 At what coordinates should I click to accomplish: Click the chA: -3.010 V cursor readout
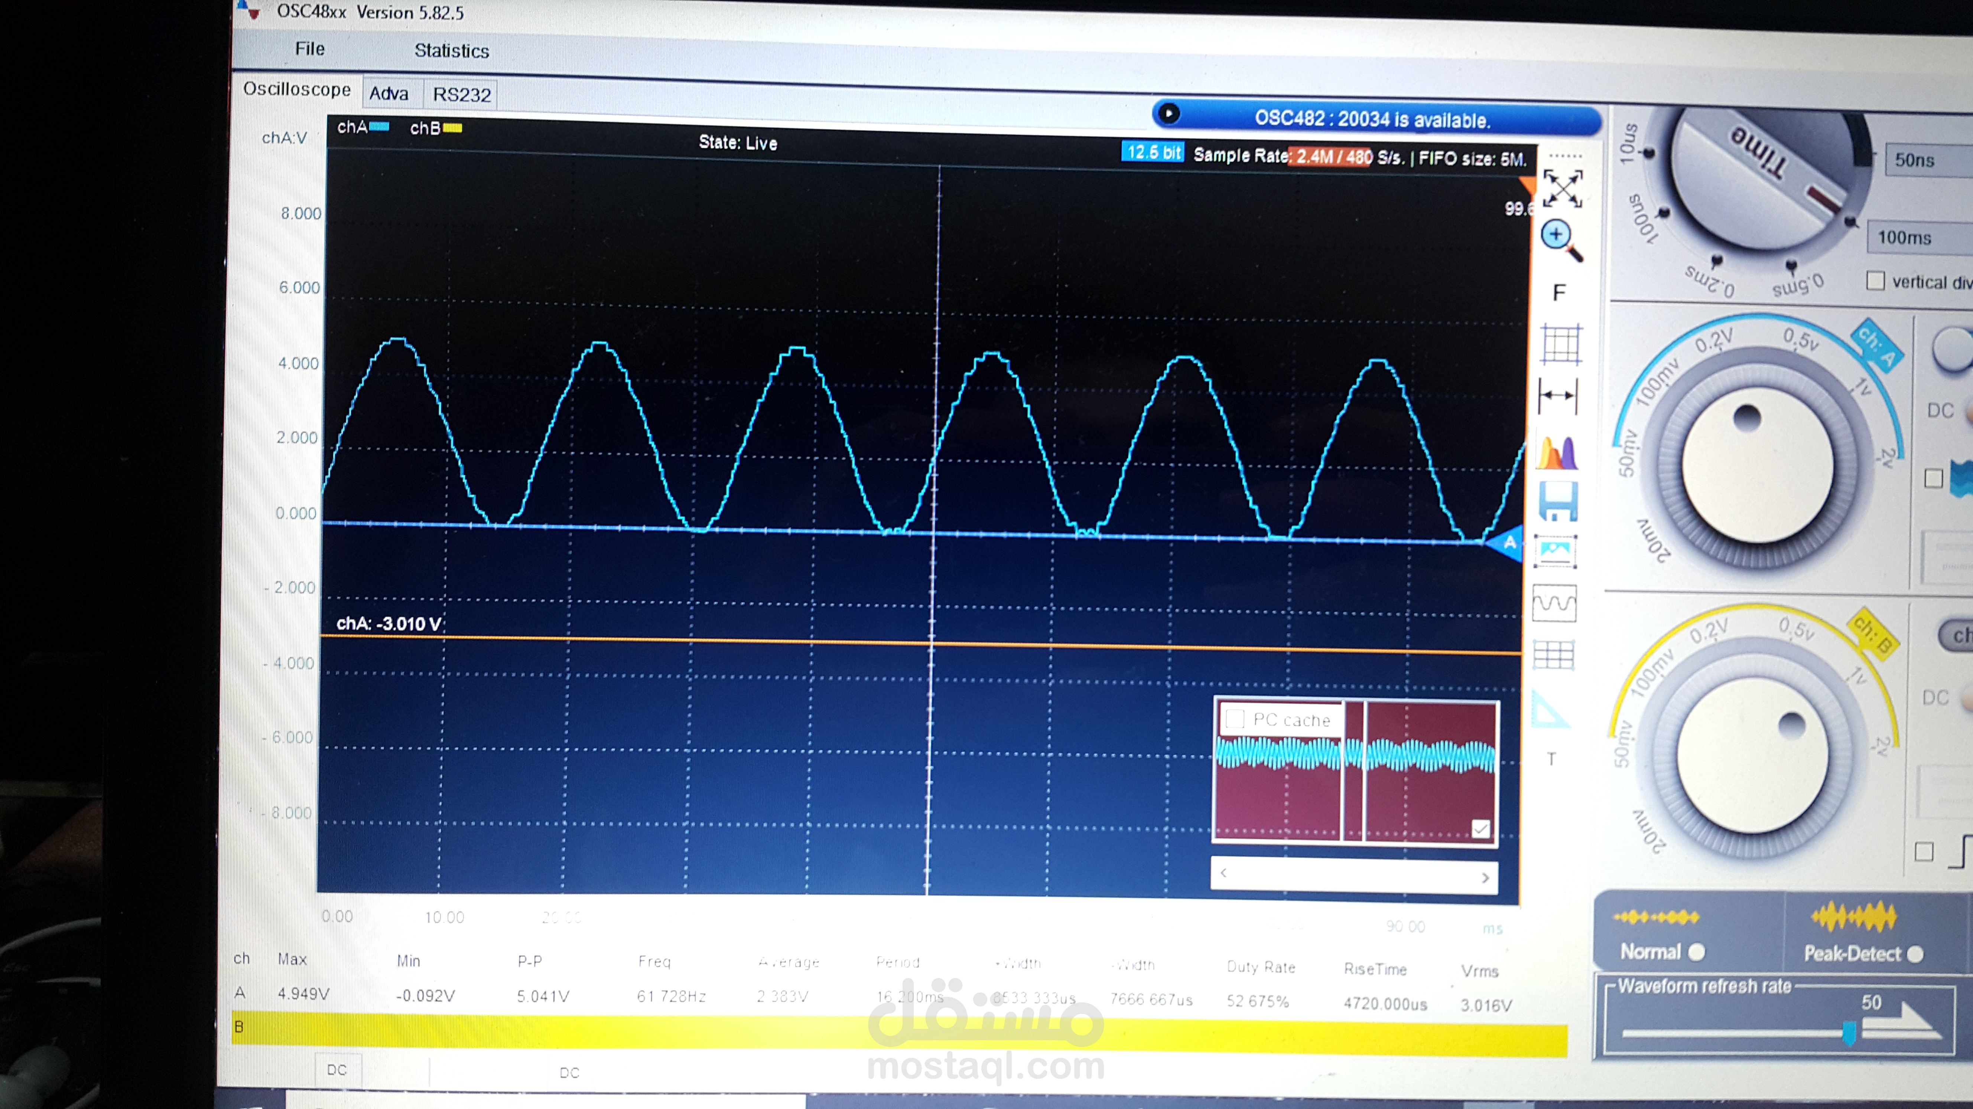389,624
